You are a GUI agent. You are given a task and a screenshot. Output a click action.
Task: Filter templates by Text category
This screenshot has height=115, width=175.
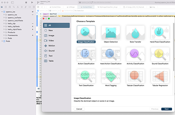click(56, 56)
